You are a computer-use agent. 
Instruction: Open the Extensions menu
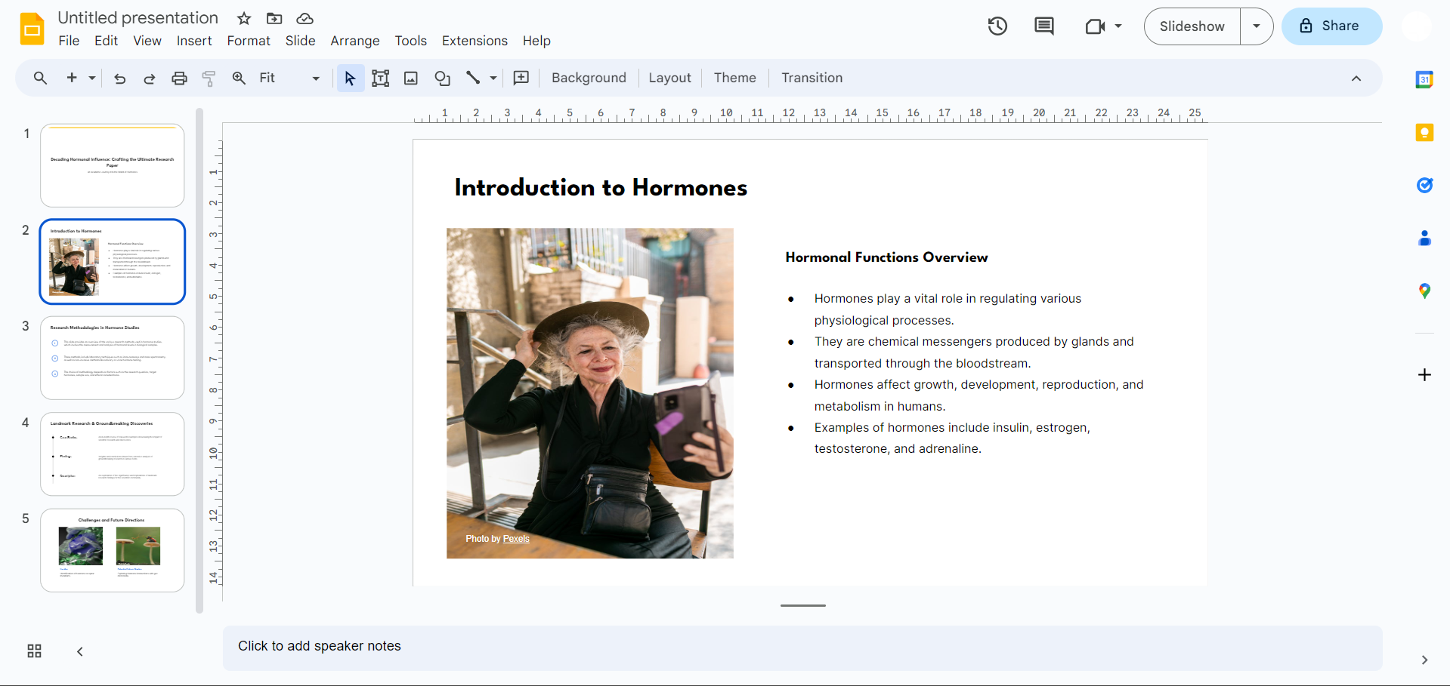click(475, 41)
